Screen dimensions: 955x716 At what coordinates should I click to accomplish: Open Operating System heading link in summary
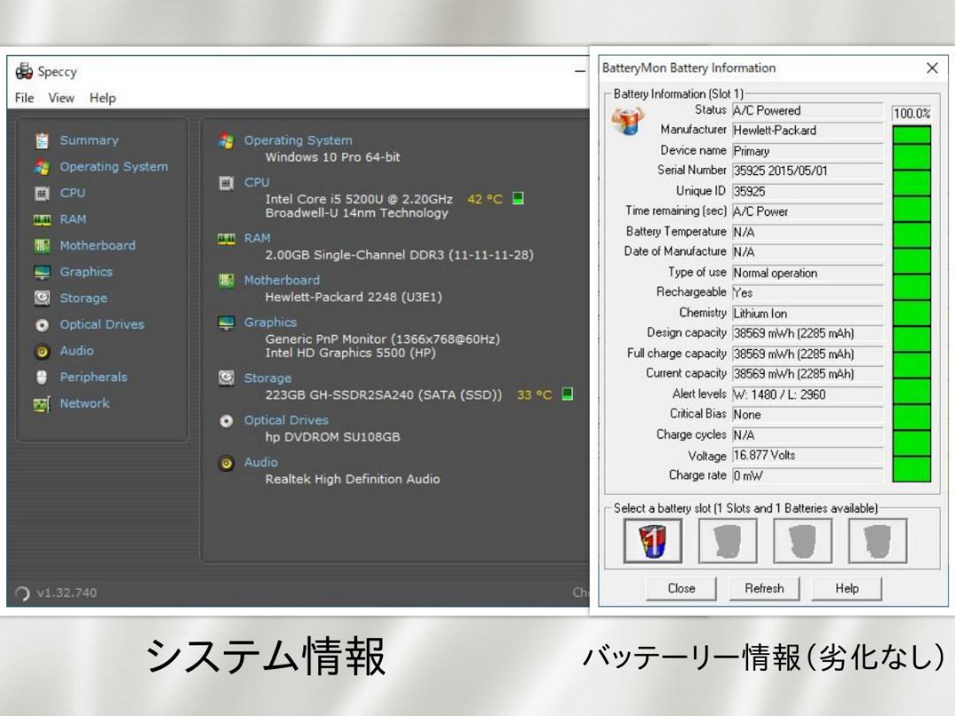[298, 141]
